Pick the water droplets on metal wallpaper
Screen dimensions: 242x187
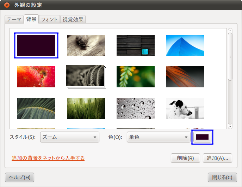click(136, 108)
